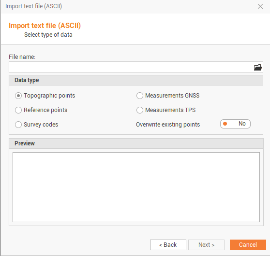Viewport: 270px width, 256px height.
Task: Cancel the import wizard
Action: click(248, 245)
